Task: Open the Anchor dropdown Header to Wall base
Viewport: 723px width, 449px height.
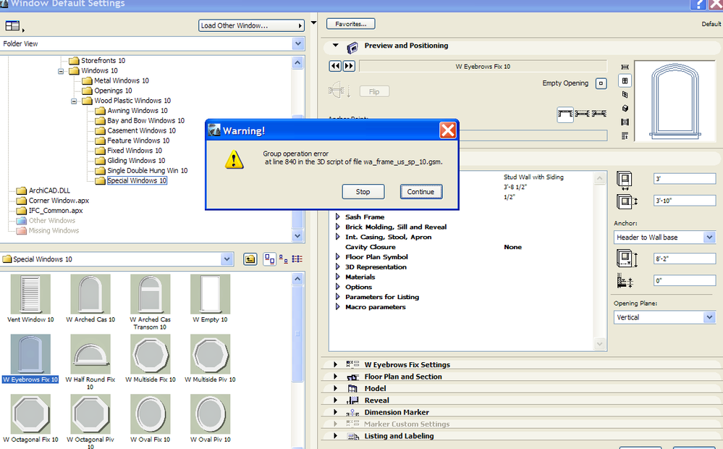Action: point(664,238)
